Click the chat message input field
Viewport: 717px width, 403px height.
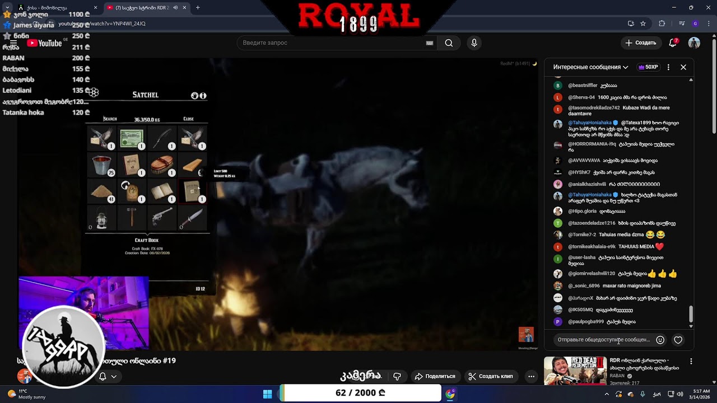(604, 340)
